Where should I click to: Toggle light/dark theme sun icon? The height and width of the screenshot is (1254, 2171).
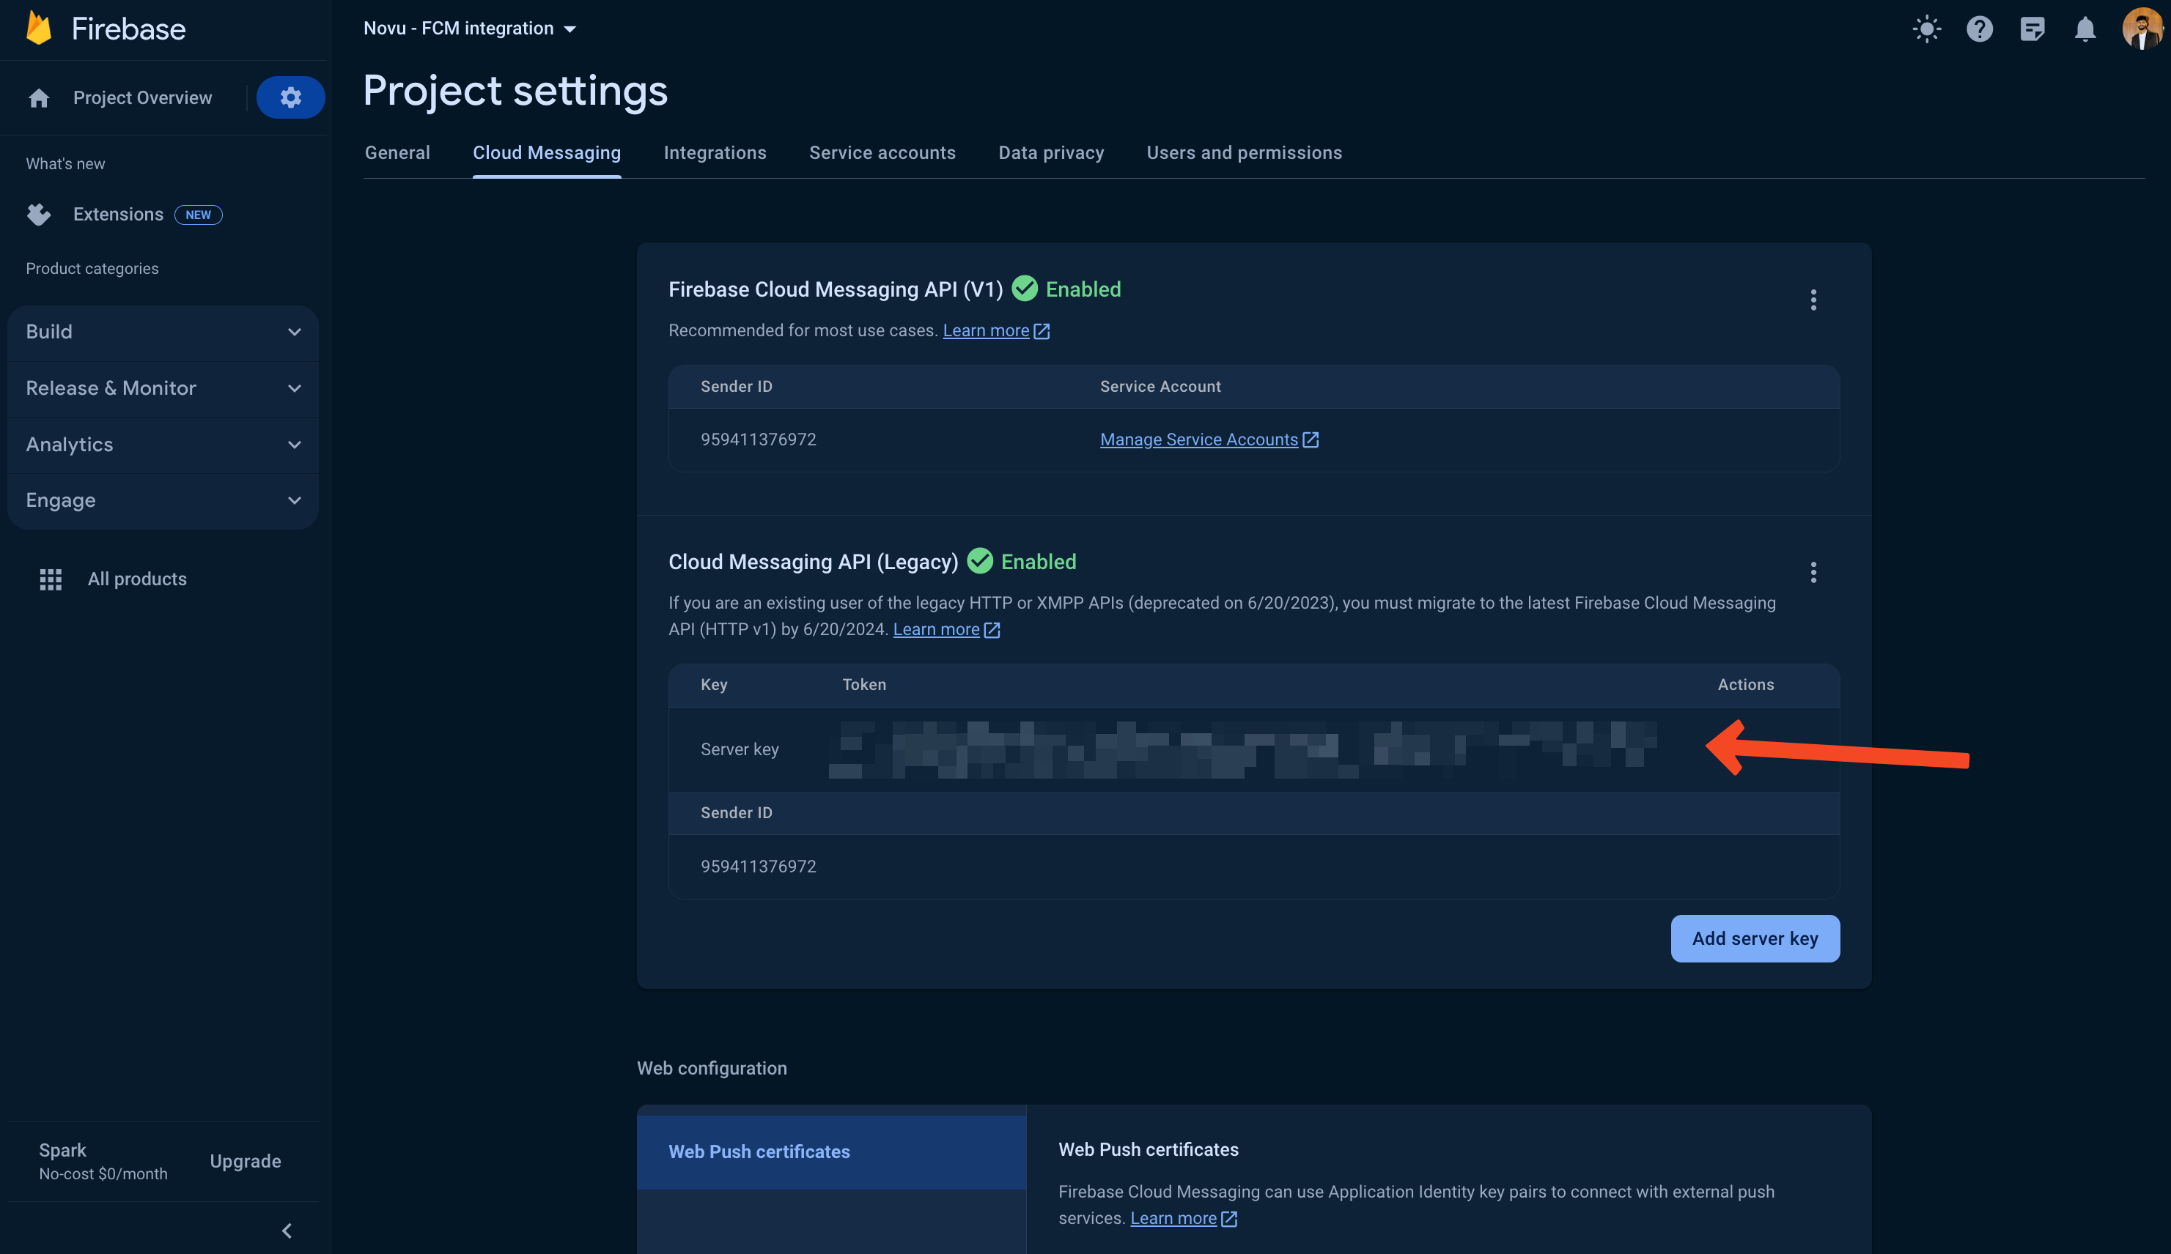(x=1926, y=29)
